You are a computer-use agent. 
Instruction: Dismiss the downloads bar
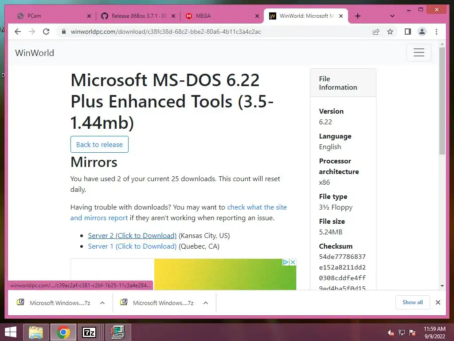click(x=438, y=302)
